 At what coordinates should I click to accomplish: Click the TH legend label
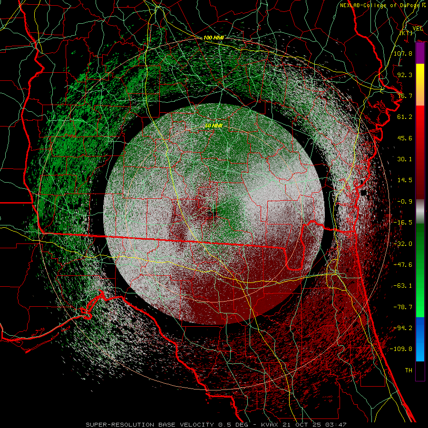tap(409, 370)
